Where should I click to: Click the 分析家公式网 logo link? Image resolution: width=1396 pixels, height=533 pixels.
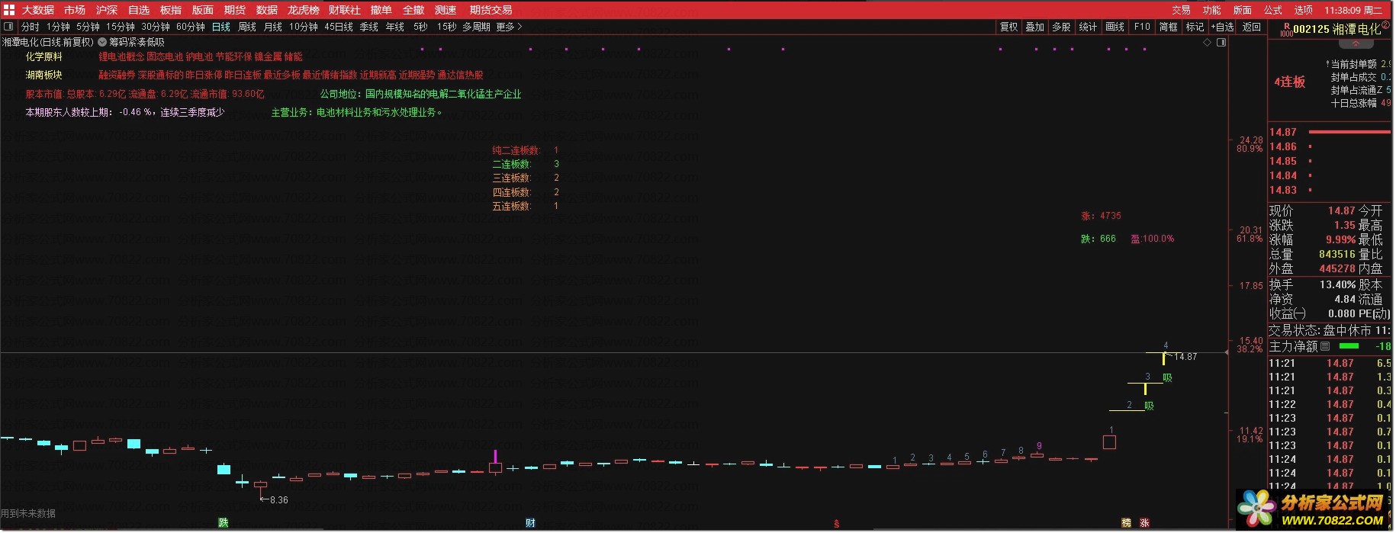[x=1315, y=509]
